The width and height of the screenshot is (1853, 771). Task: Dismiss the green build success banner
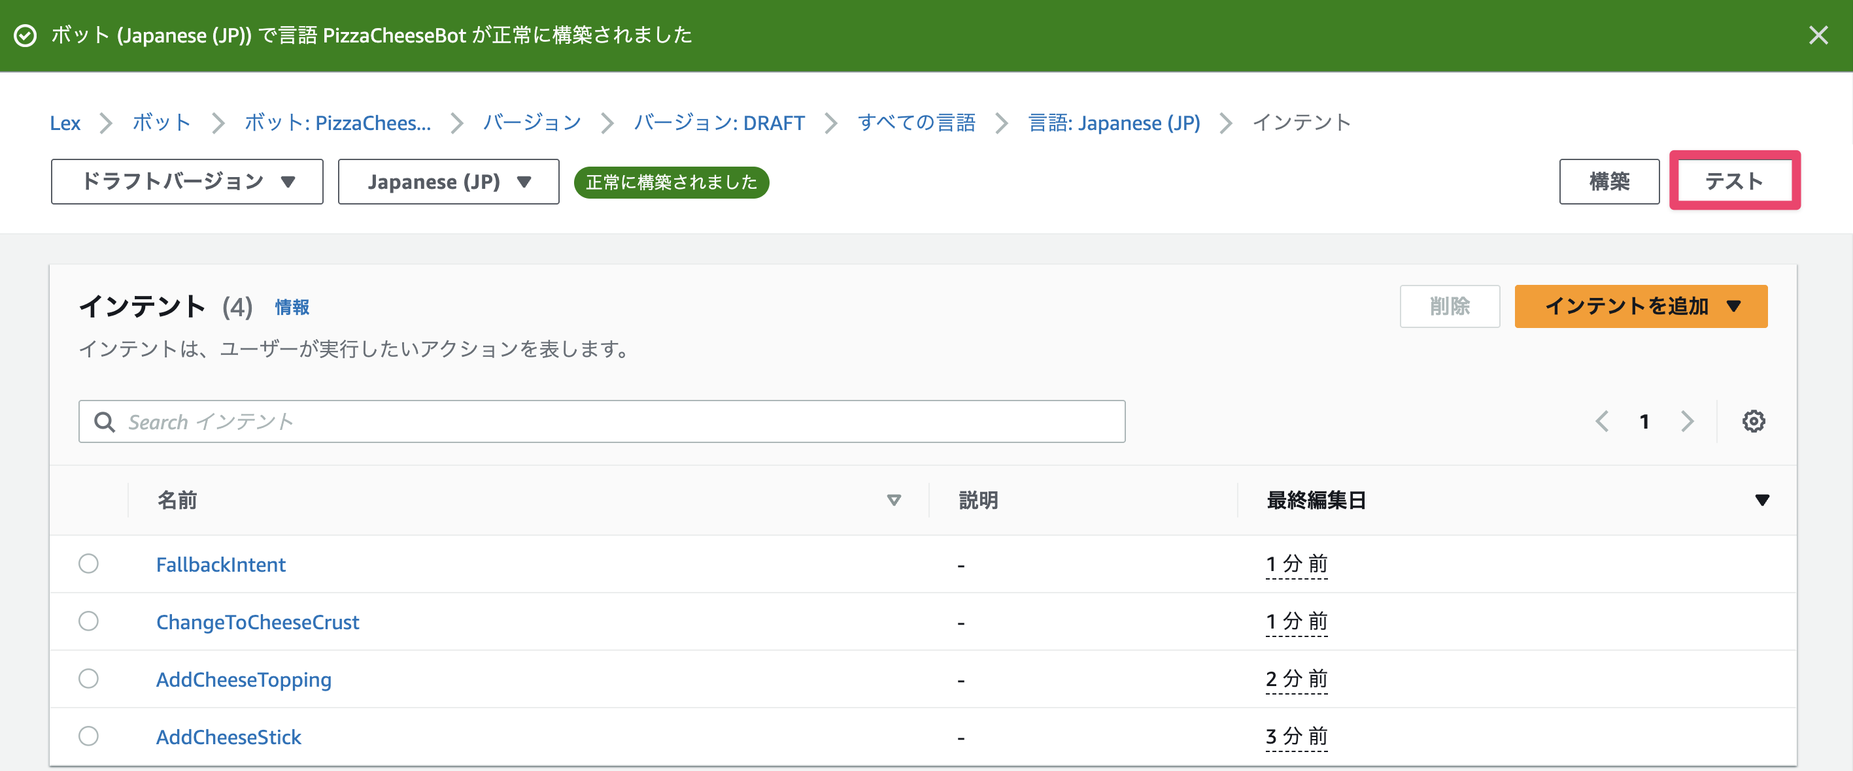point(1818,35)
